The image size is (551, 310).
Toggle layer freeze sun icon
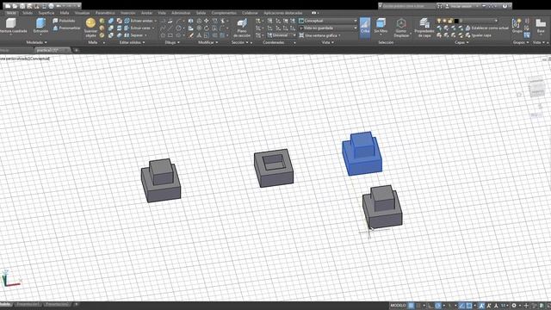444,21
